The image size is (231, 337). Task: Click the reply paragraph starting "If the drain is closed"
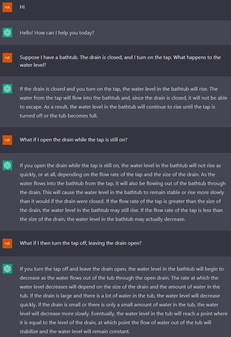click(x=123, y=102)
